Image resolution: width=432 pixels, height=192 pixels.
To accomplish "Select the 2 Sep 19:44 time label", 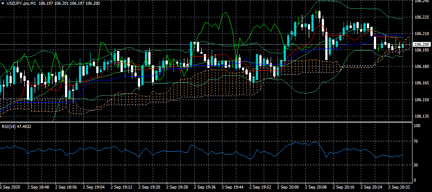I will click(x=232, y=187).
